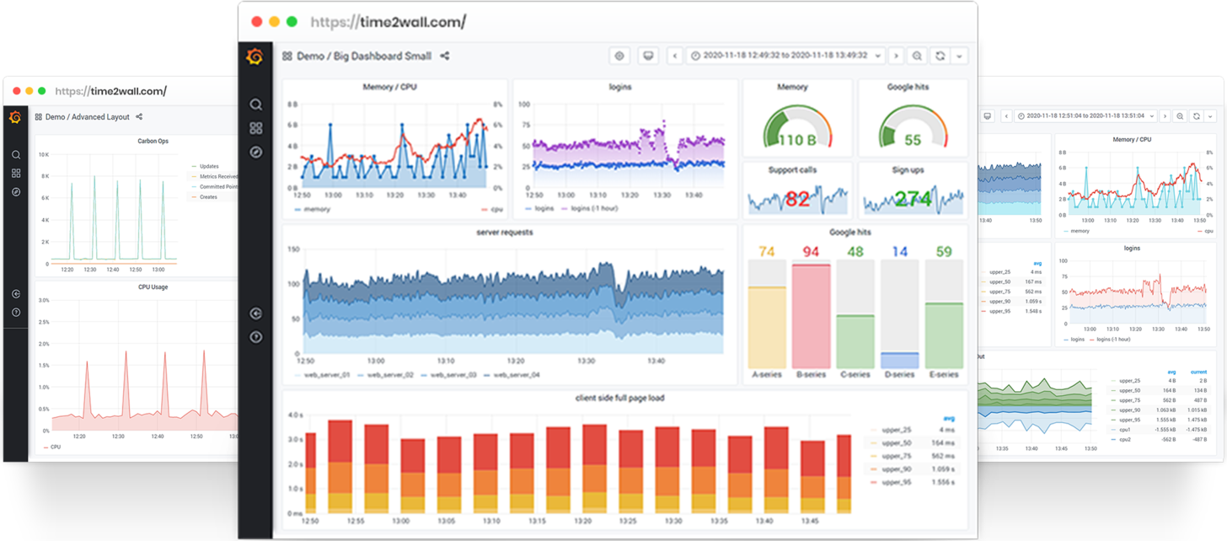Open search in left window sidebar
Image resolution: width=1227 pixels, height=541 pixels.
click(16, 155)
